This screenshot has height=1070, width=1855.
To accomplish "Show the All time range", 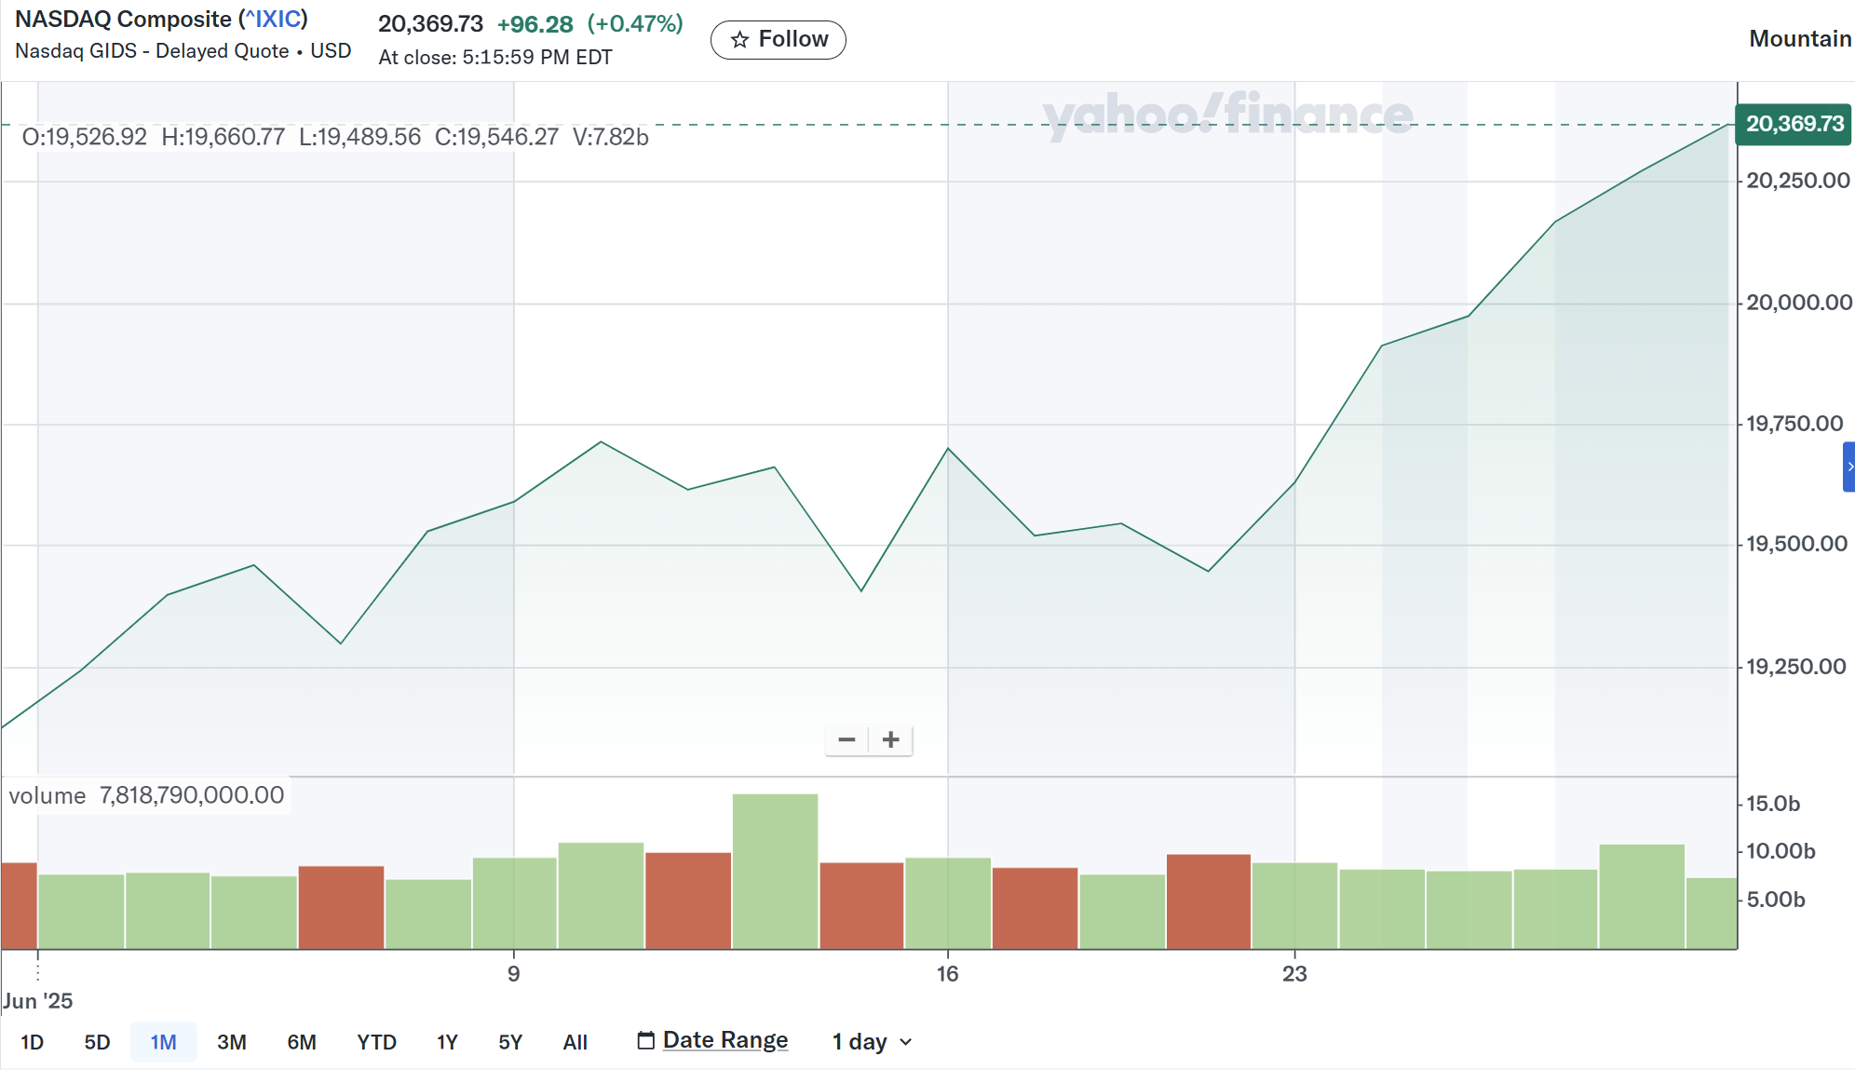I will coord(575,1042).
